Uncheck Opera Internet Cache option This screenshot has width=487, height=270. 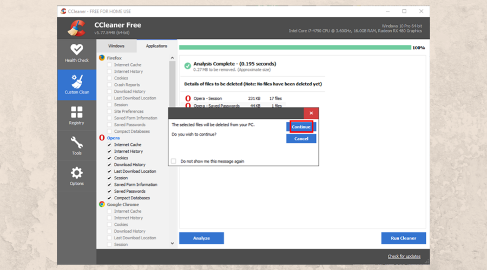pos(109,145)
